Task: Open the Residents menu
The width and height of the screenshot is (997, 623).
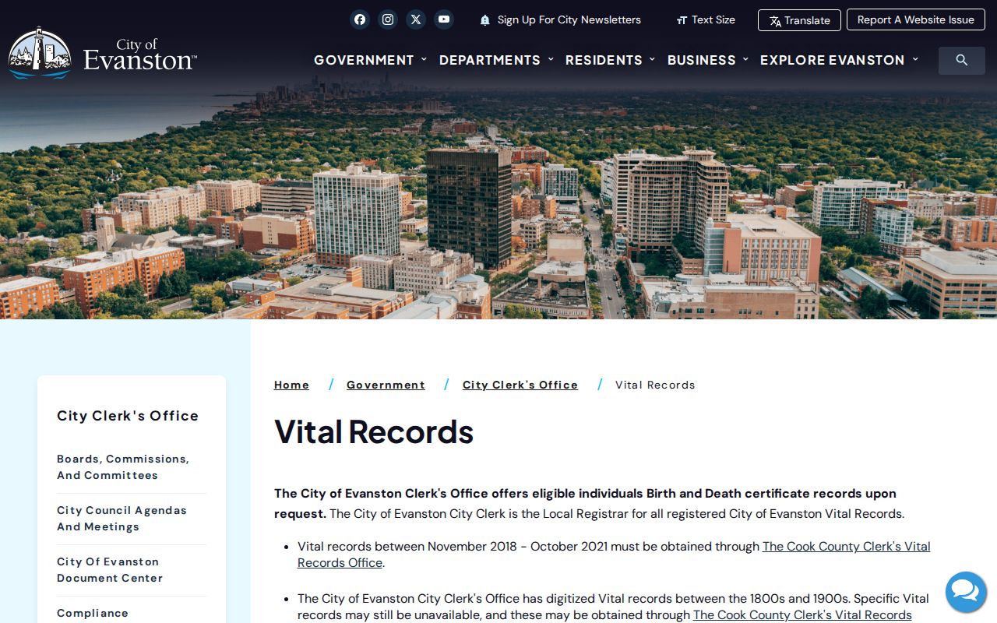Action: click(604, 60)
